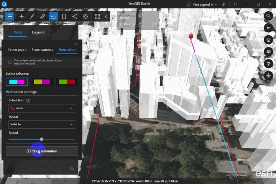Click the Search magnifier on the map
The width and height of the screenshot is (276, 184).
(x=268, y=16)
